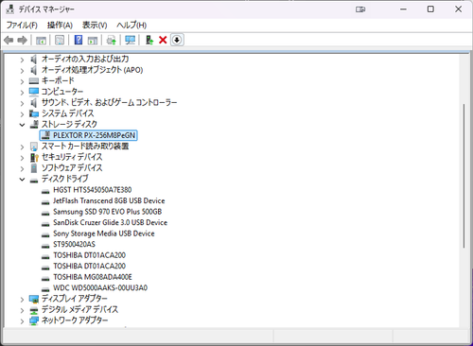This screenshot has width=473, height=346.
Task: Click the Update device driver toolbar icon
Action: [111, 40]
